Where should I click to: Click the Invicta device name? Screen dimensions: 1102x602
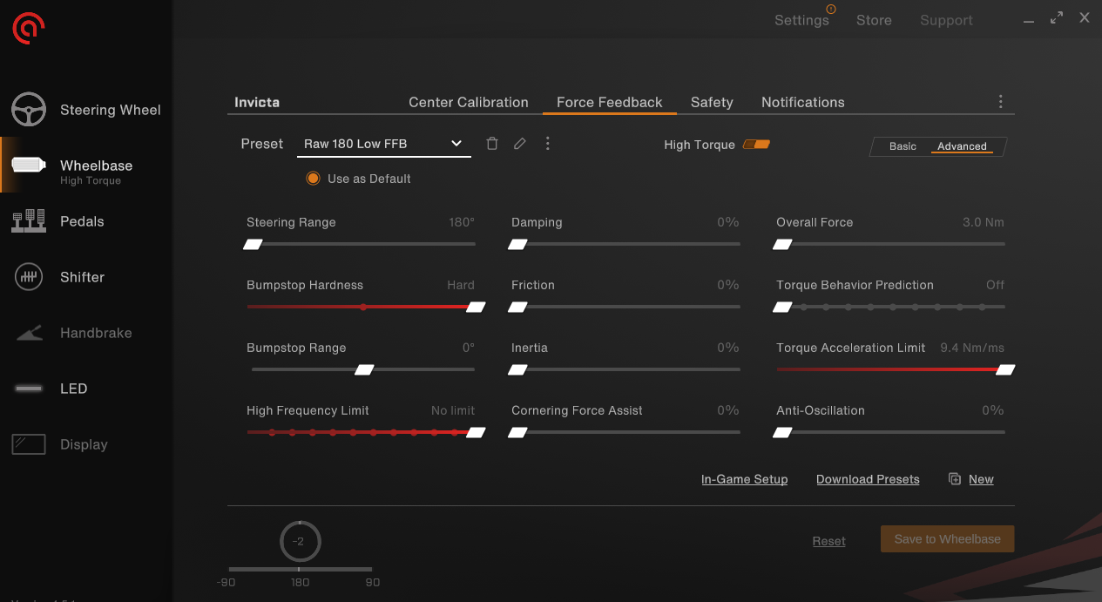(x=257, y=102)
